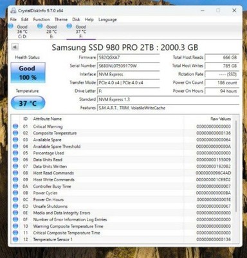Select the Critical Warning attribute name
The height and width of the screenshot is (258, 247).
[x=48, y=126]
